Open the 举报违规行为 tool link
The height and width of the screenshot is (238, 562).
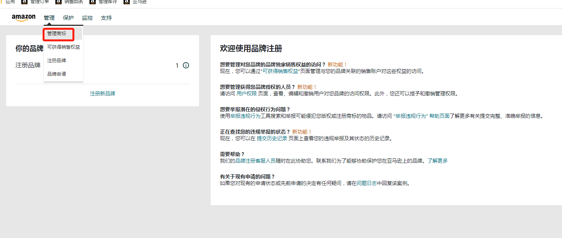coord(246,116)
